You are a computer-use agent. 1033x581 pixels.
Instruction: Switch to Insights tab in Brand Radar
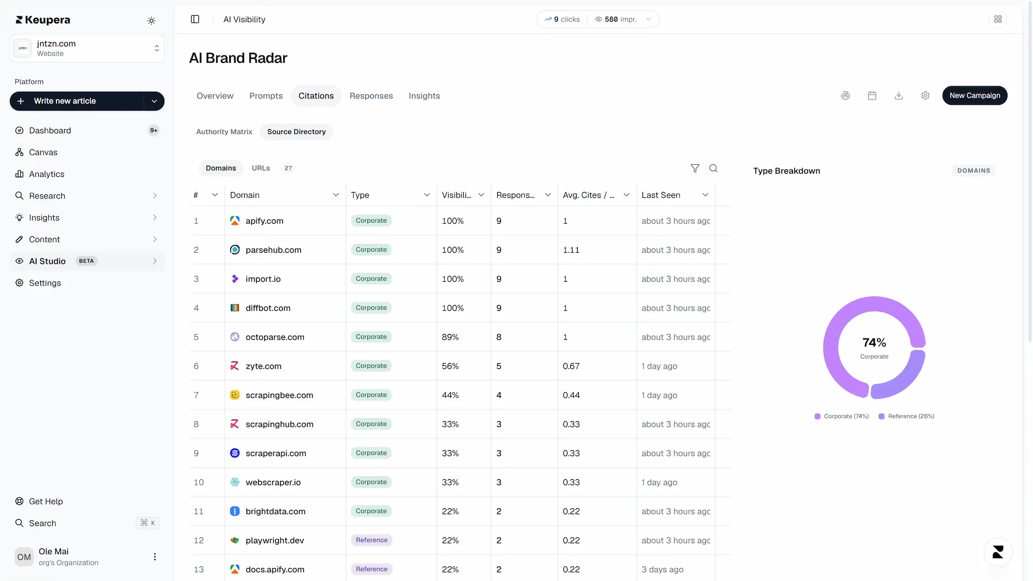point(424,96)
